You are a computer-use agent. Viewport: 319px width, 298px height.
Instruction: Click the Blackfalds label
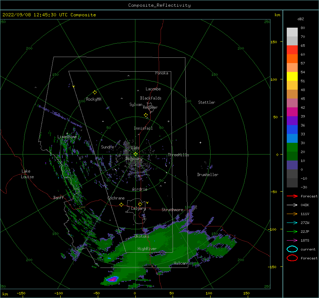pos(151,98)
